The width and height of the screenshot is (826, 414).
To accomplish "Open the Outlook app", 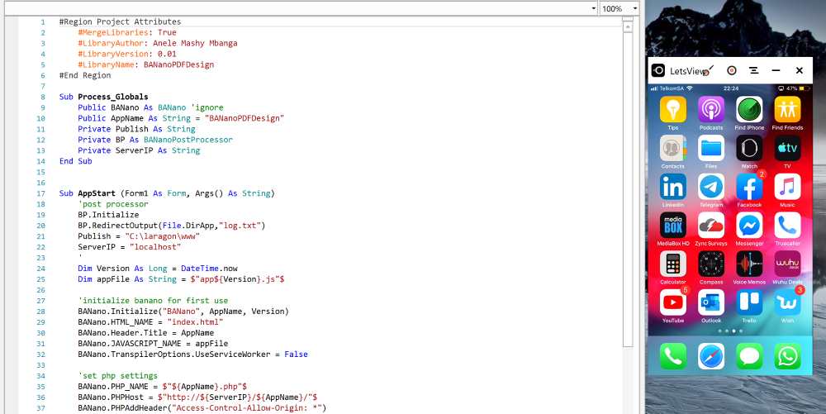I will [711, 302].
